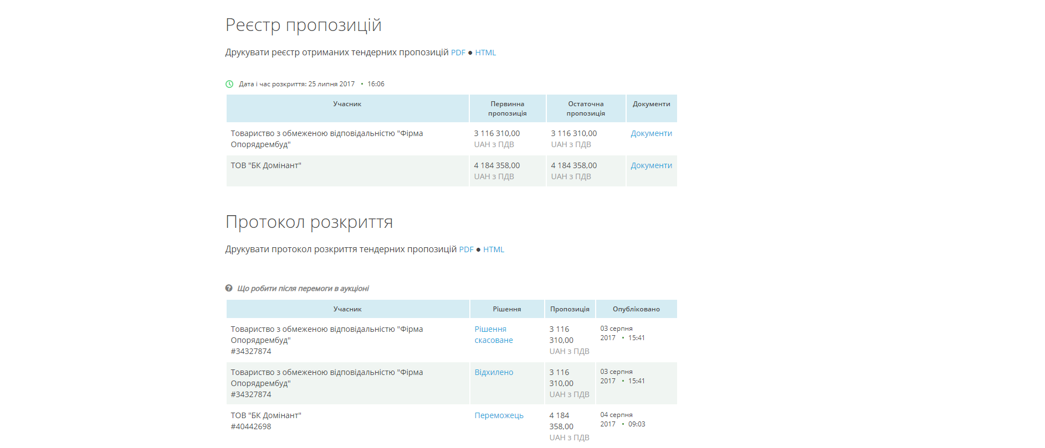Viewport: 1045px width, 448px height.
Task: Click the 'Пропозиція' column header in protocol table
Action: [x=570, y=309]
